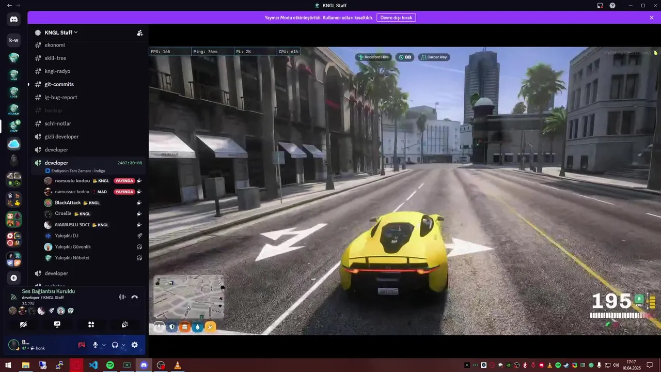Image resolution: width=661 pixels, height=372 pixels.
Task: Open the kngl-radyo channel
Action: pos(89,71)
